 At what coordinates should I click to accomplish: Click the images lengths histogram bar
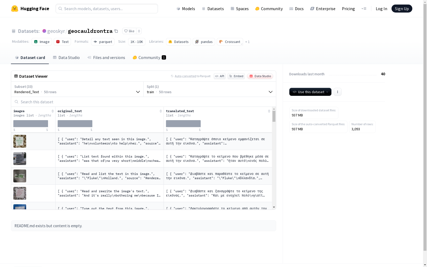coord(31,123)
